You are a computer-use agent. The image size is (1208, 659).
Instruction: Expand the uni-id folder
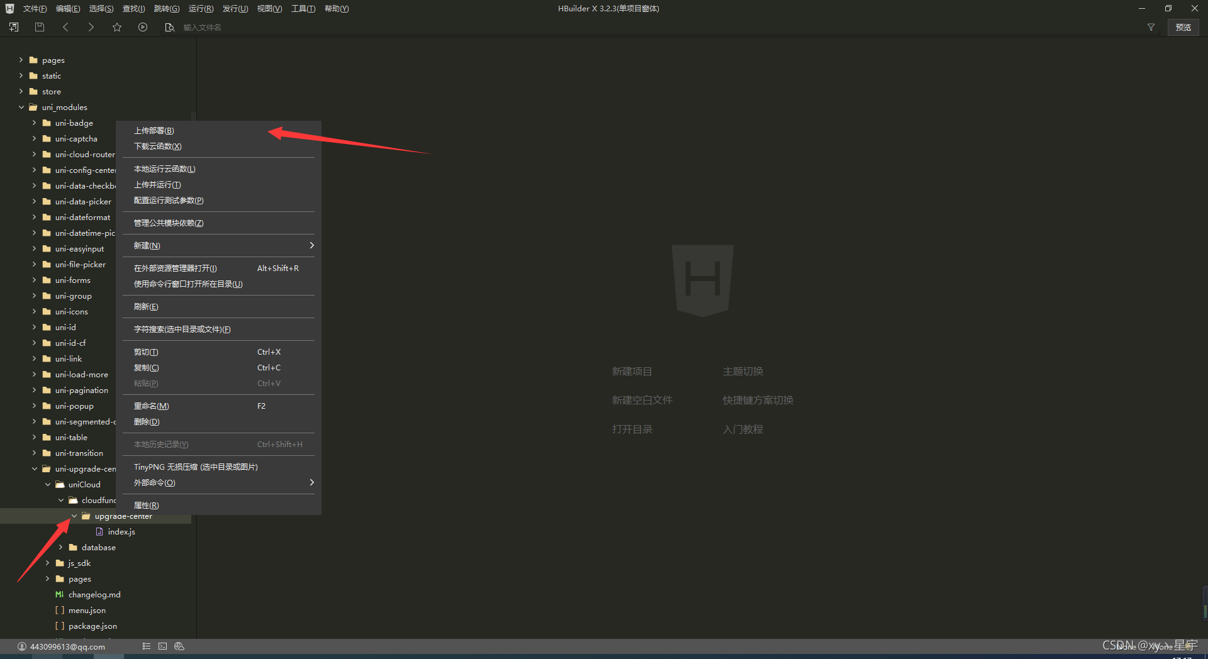[34, 327]
